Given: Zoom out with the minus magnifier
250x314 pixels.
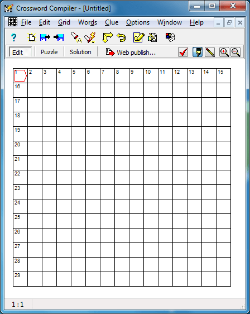Looking at the screenshot, I should (x=235, y=53).
